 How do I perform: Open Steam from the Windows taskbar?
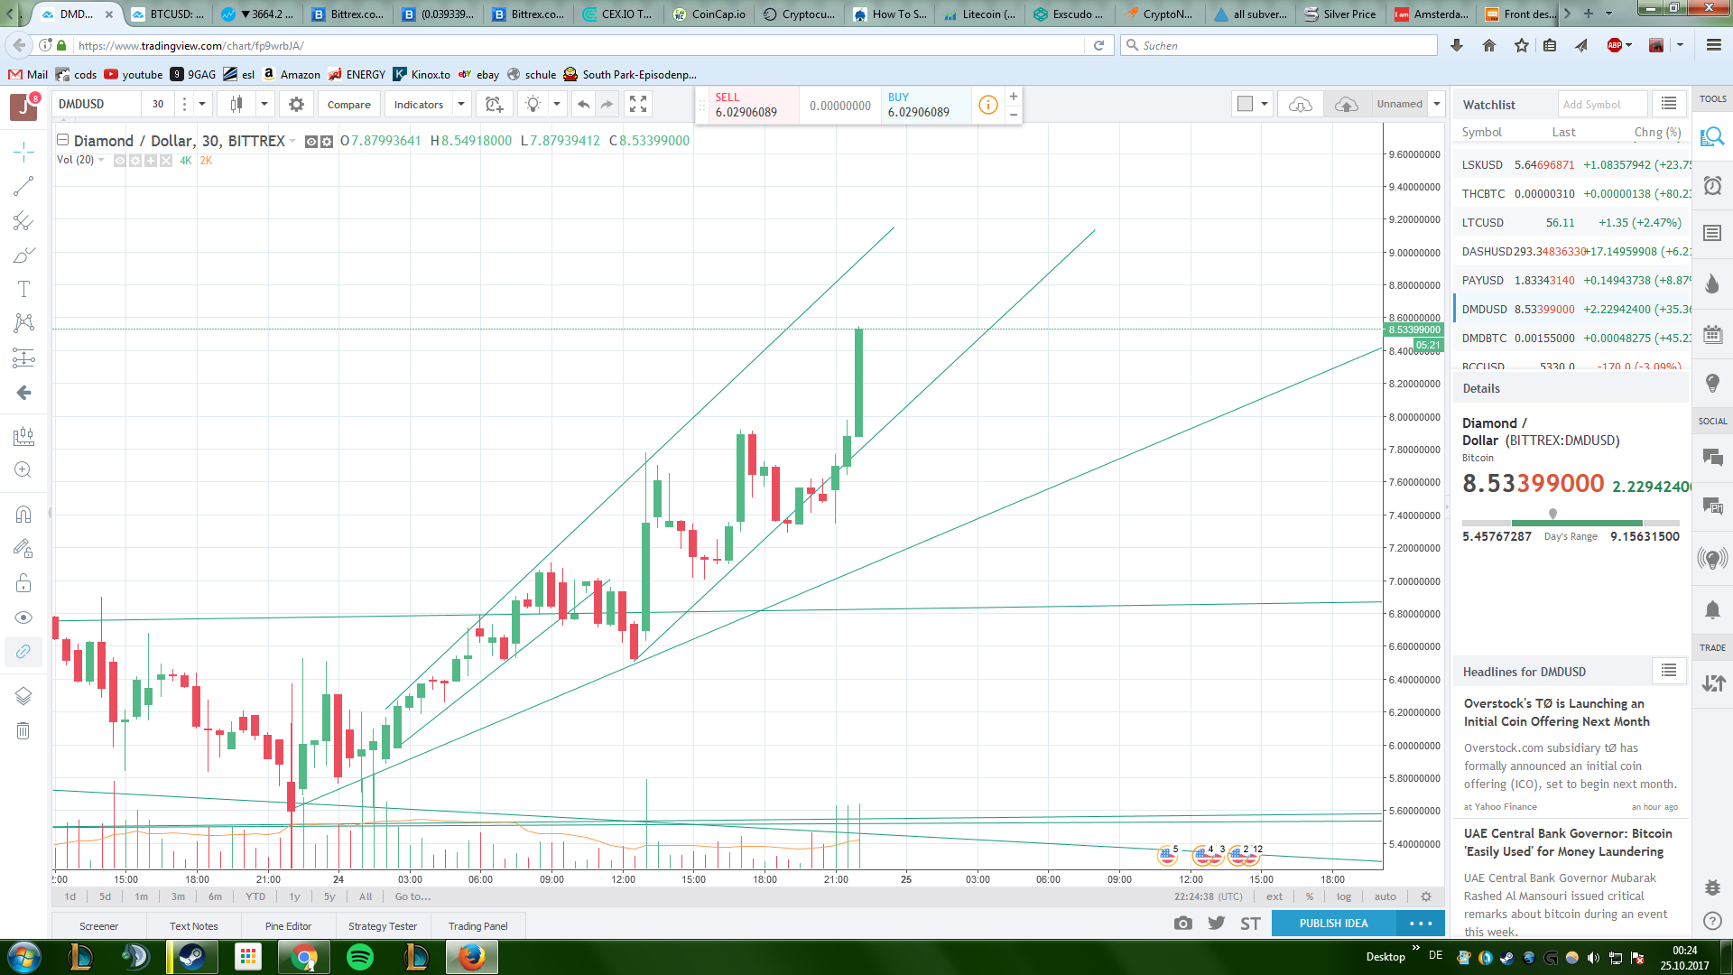(x=191, y=957)
